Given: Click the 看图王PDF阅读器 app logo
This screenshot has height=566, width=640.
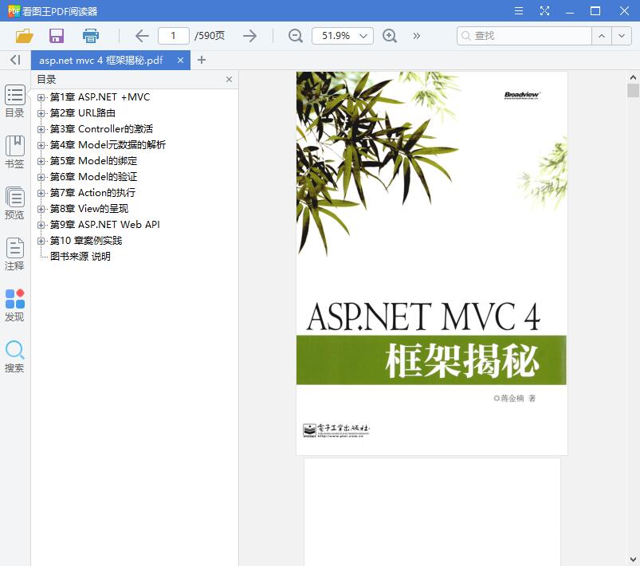Looking at the screenshot, I should pos(14,11).
